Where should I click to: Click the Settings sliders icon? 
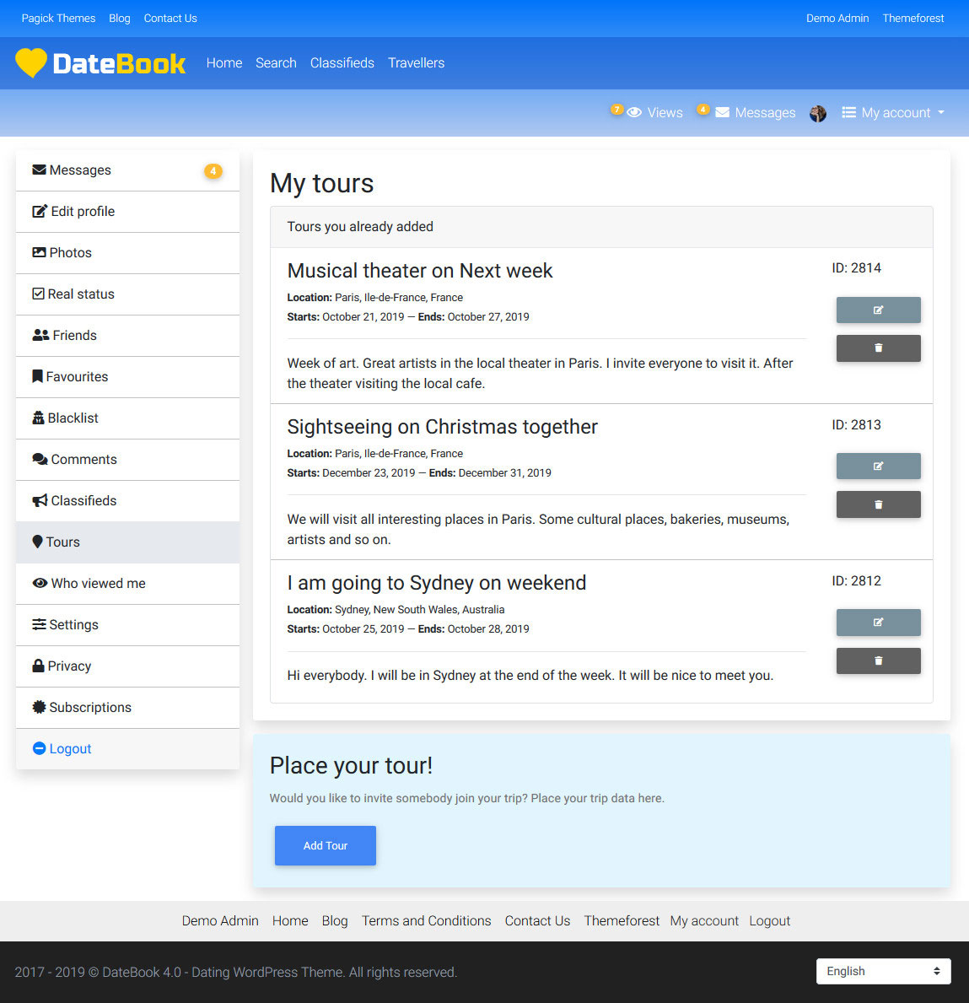pos(39,624)
